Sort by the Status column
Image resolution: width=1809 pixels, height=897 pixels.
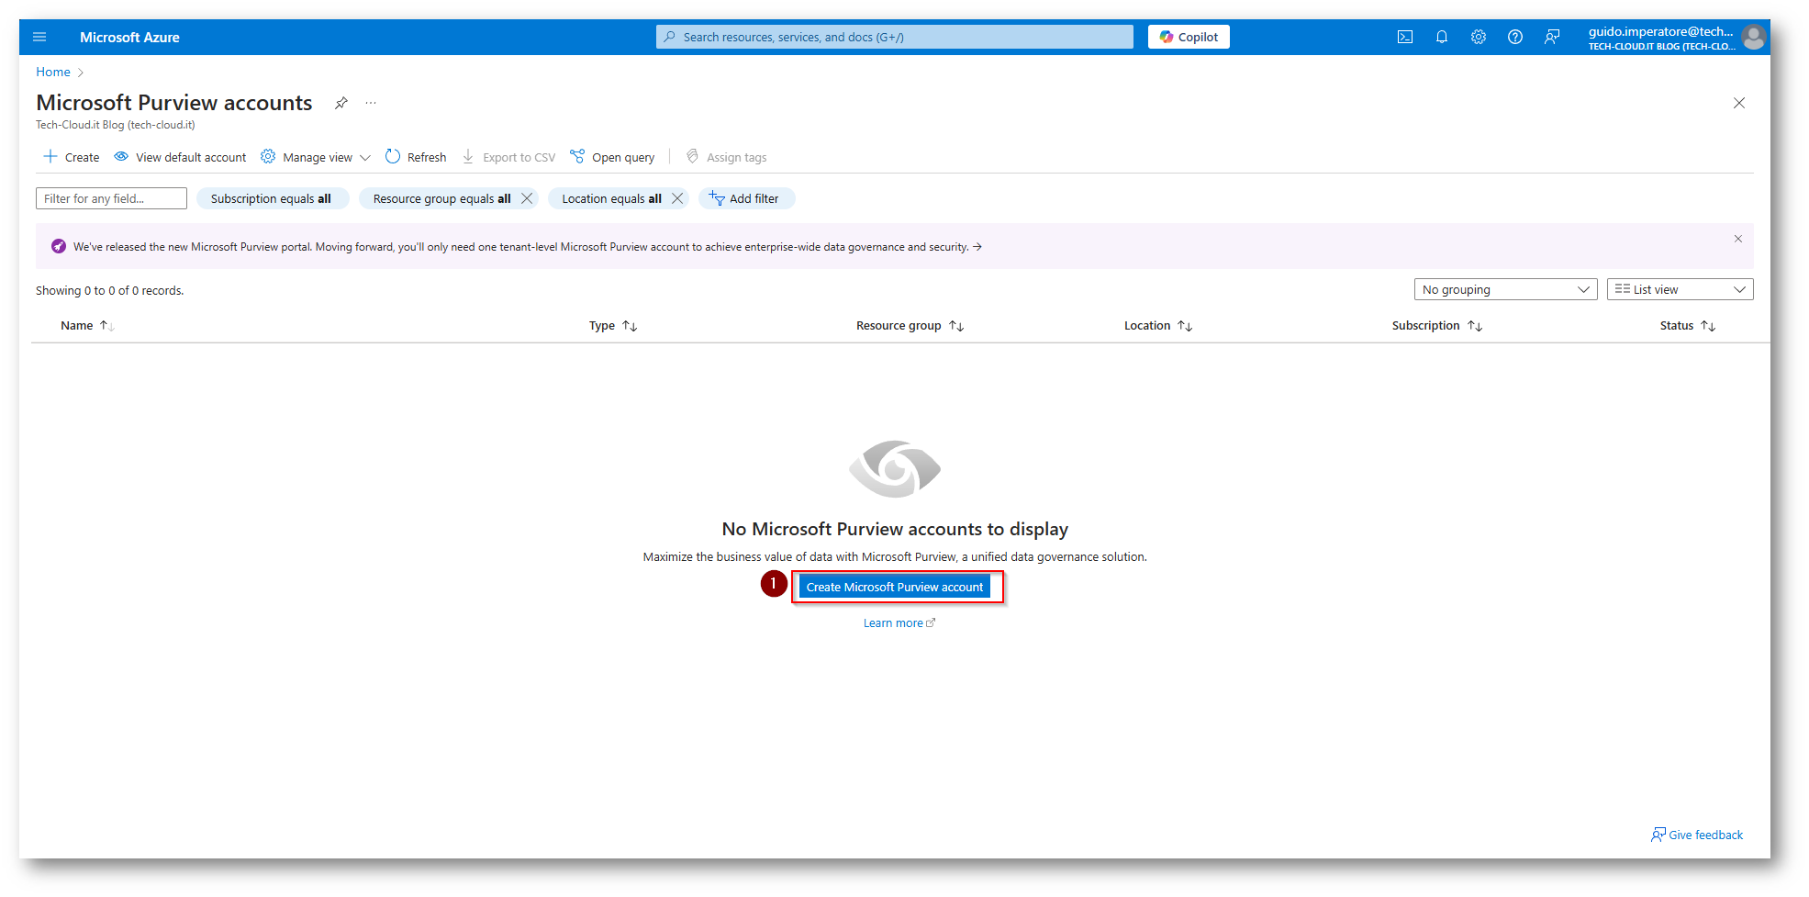pos(1688,326)
